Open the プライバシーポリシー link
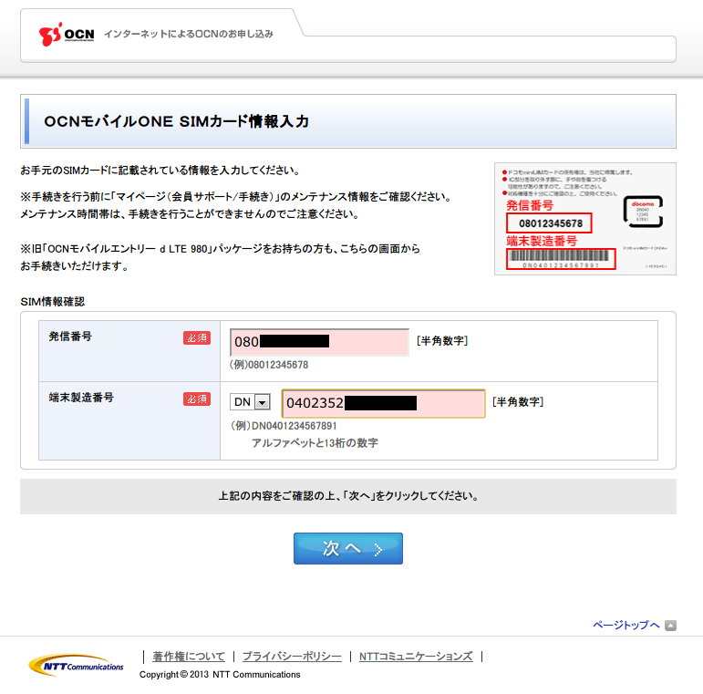The image size is (703, 694). tap(292, 657)
